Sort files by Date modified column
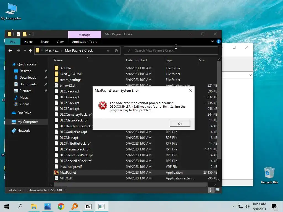 (x=136, y=60)
